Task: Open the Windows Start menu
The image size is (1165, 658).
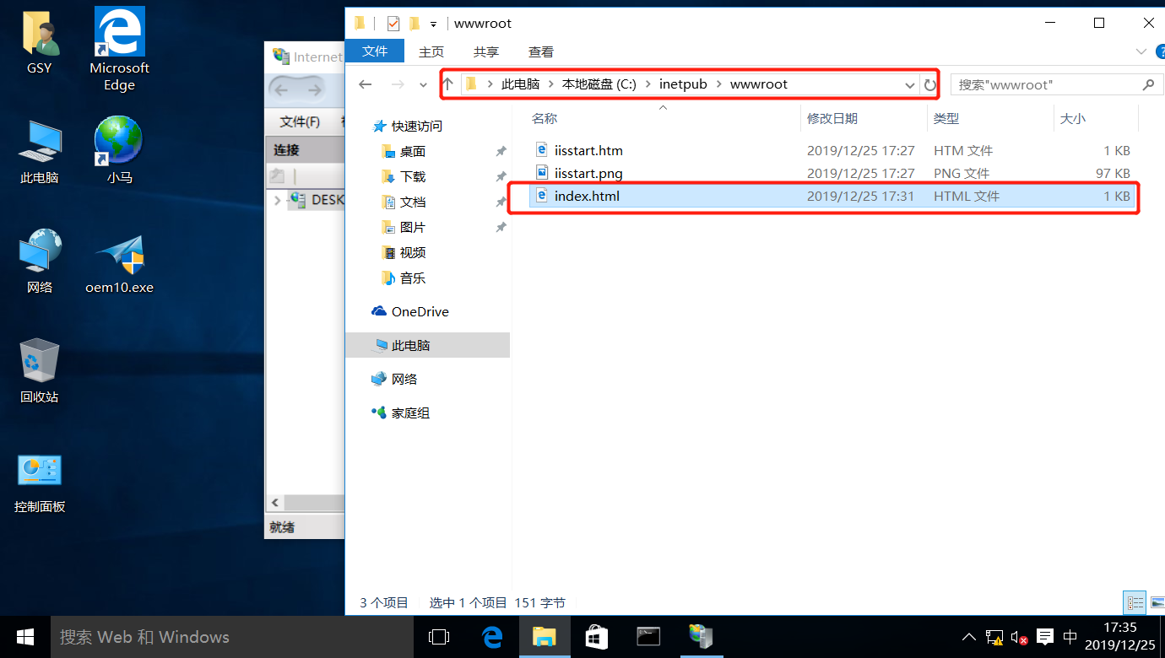Action: point(25,637)
